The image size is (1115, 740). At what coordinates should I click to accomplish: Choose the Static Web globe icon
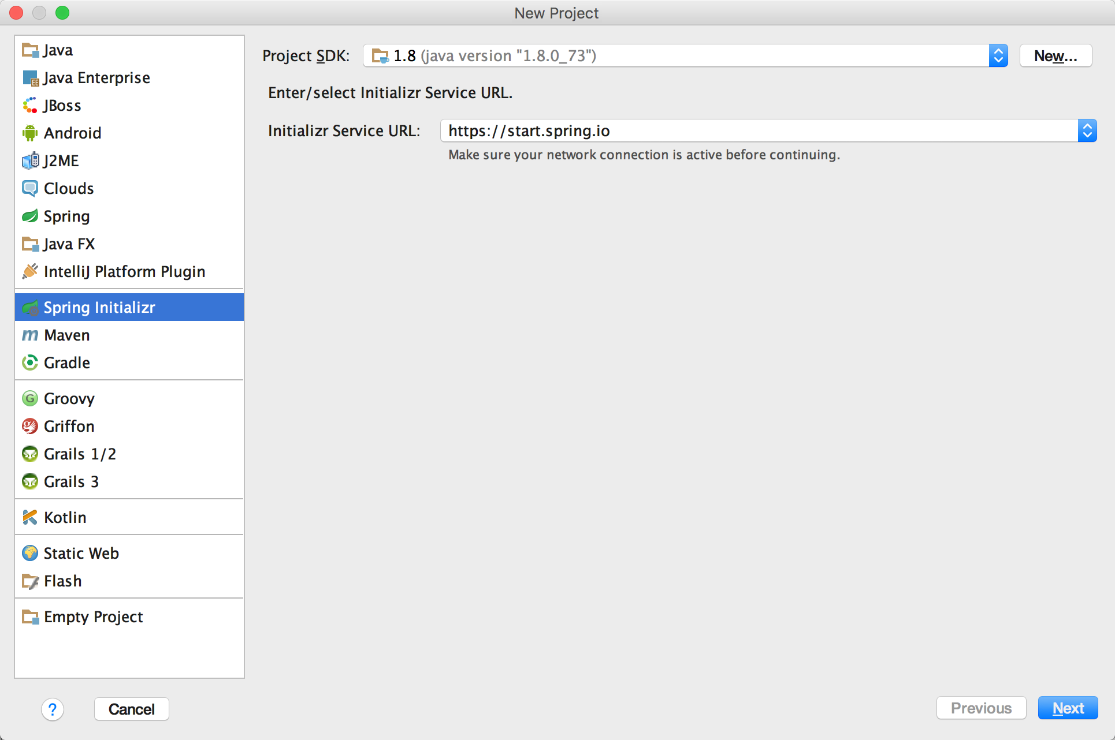point(30,554)
